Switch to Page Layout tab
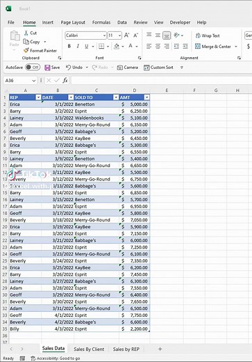The image size is (252, 362). click(73, 22)
